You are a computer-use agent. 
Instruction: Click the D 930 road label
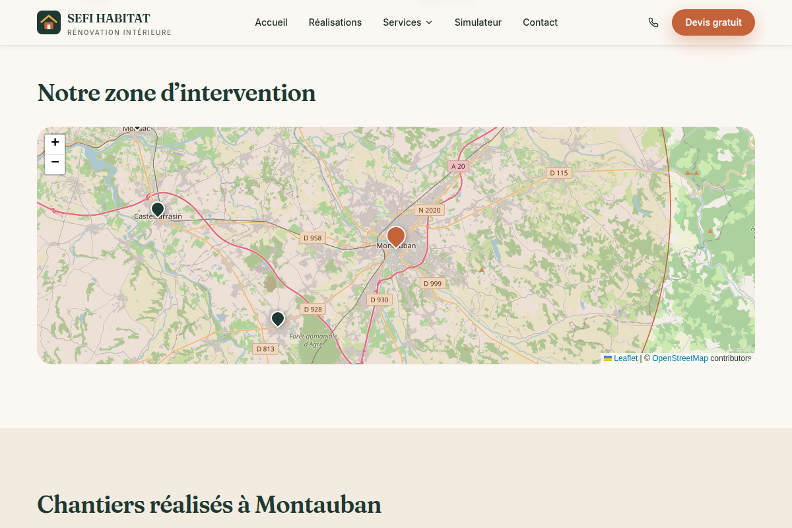[379, 300]
